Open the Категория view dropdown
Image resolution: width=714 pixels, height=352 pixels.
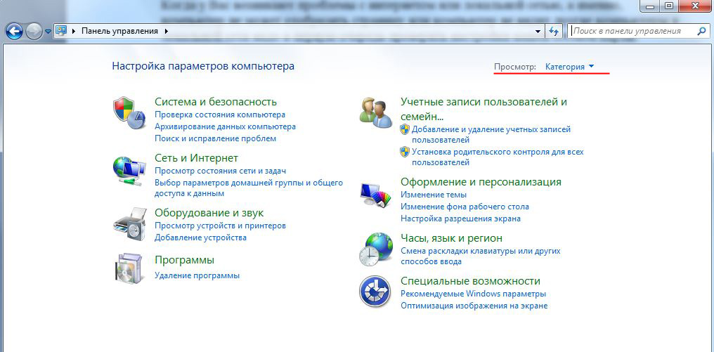[x=570, y=67]
